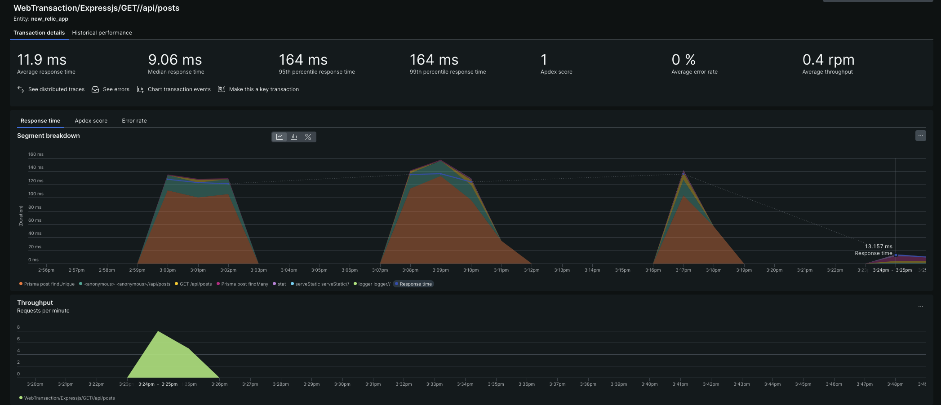941x405 pixels.
Task: Switch to the Apdex score tab
Action: [x=91, y=121]
